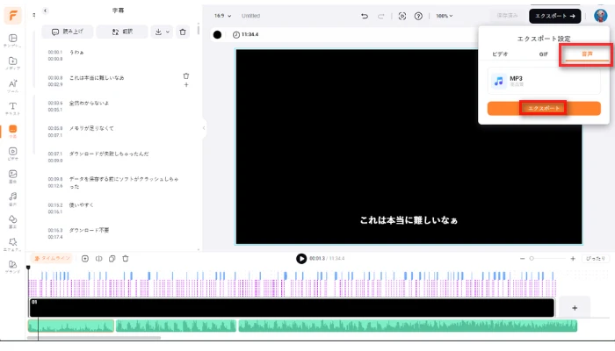Edit the Untitled project name field

coord(250,16)
